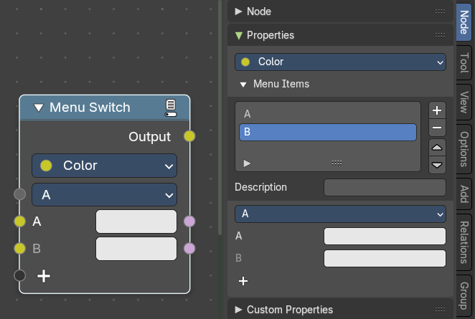Select menu item A in list
The height and width of the screenshot is (319, 475).
[328, 114]
